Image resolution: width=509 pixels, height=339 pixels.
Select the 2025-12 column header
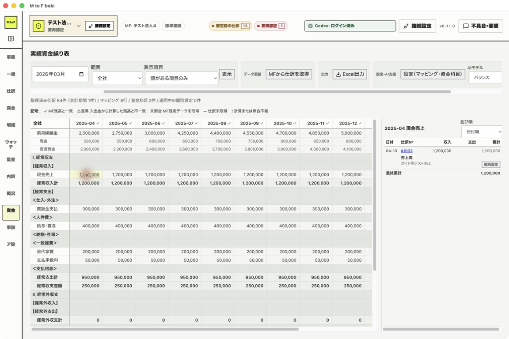[x=349, y=123]
